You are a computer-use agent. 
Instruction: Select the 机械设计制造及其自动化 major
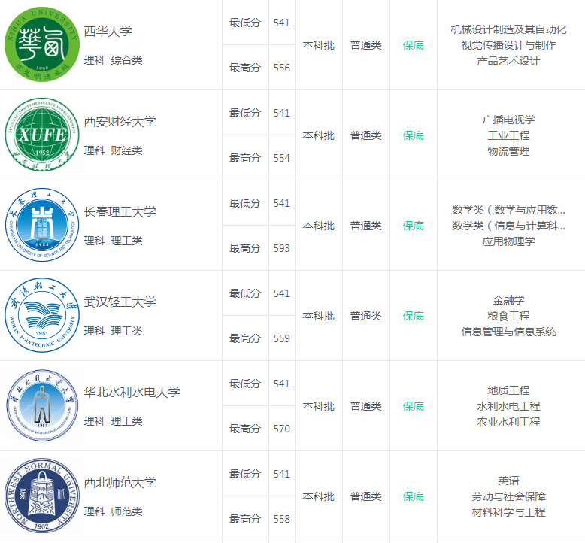508,29
